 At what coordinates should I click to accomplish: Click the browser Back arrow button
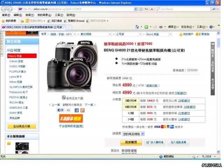click(4, 9)
